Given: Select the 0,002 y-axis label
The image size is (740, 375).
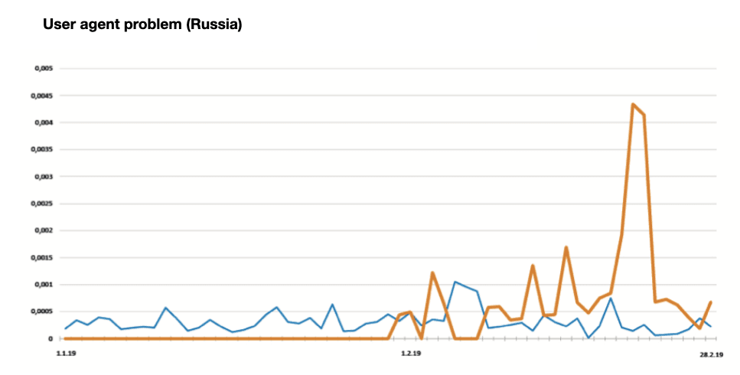Looking at the screenshot, I should click(44, 230).
